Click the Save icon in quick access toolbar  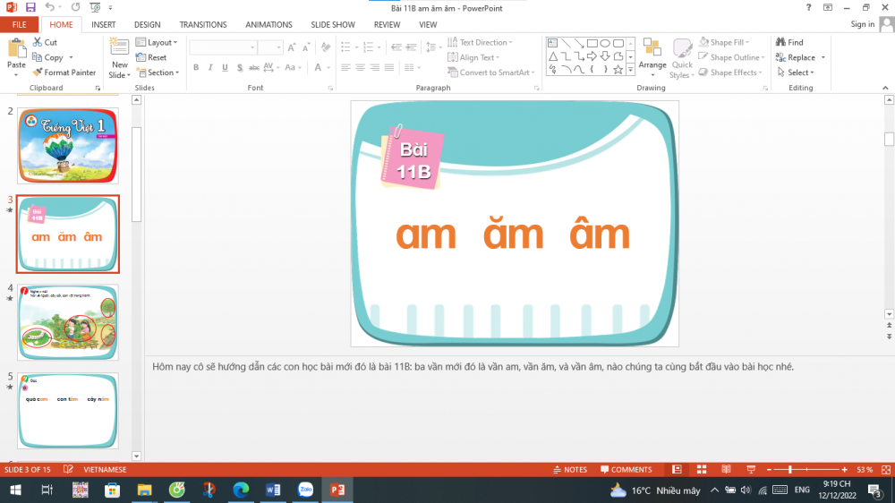[x=30, y=7]
